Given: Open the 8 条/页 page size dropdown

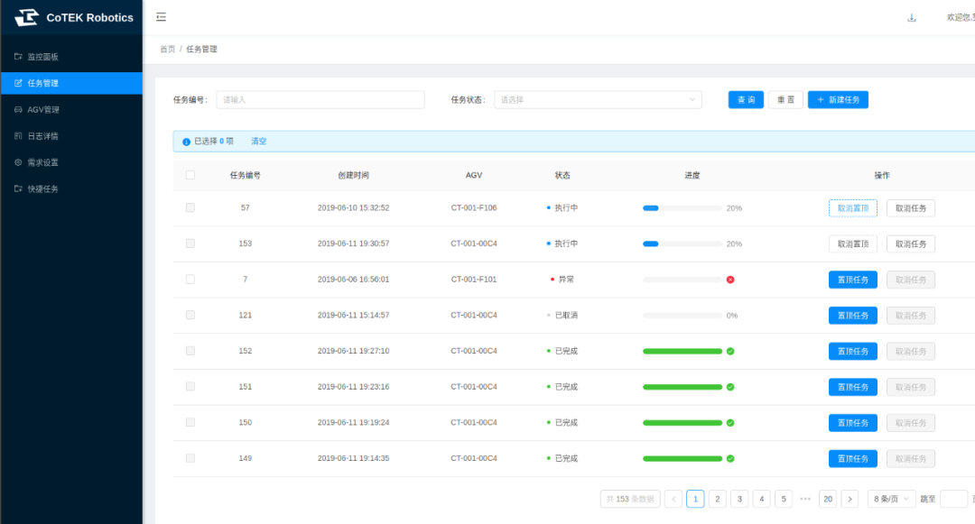Looking at the screenshot, I should click(891, 499).
